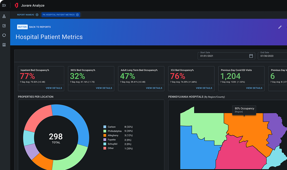View details for ICU Bed Occupancy

[x=204, y=88]
